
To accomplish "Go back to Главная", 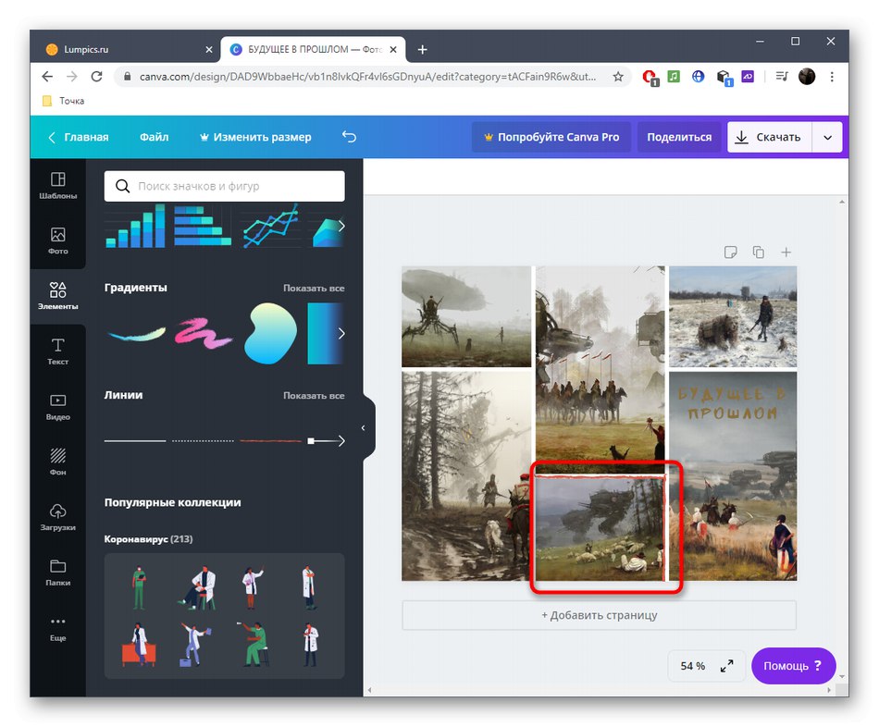I will point(79,137).
